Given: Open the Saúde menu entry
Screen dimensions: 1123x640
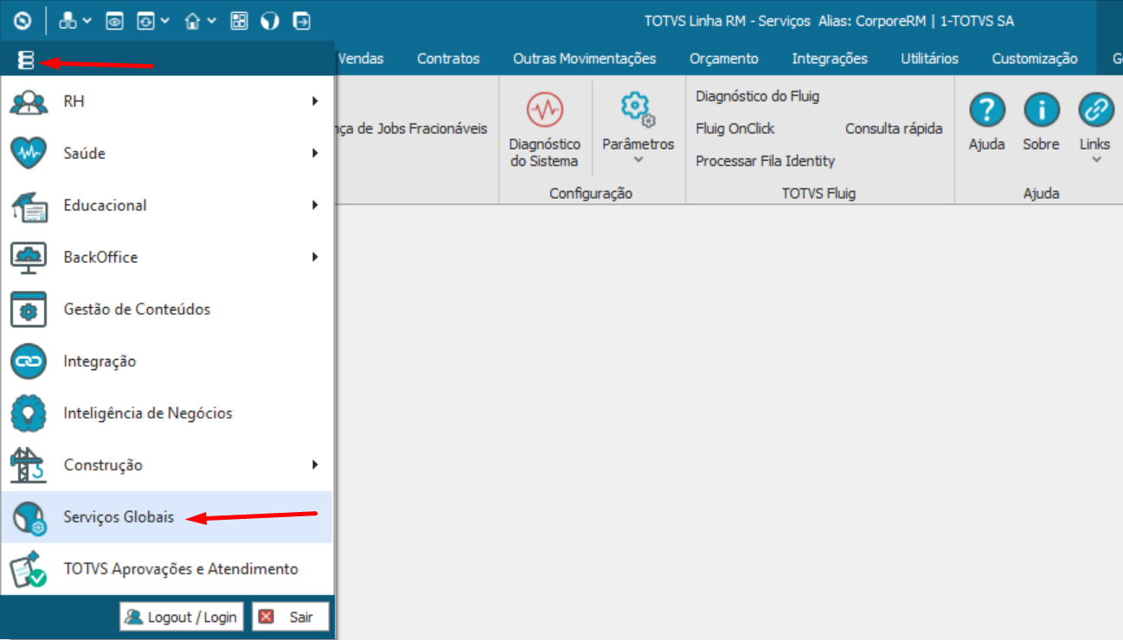Looking at the screenshot, I should point(167,154).
